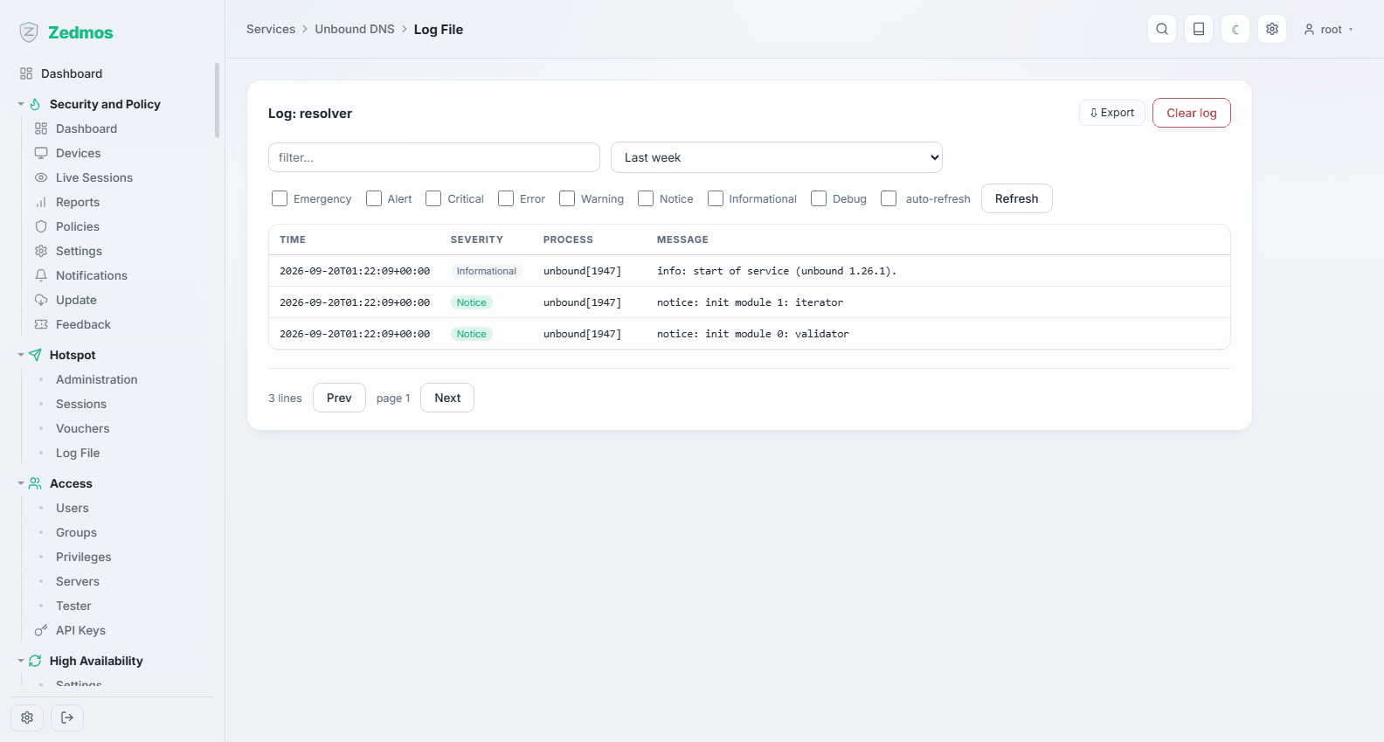
Task: Open Hotspot Administration menu item
Action: click(x=97, y=379)
